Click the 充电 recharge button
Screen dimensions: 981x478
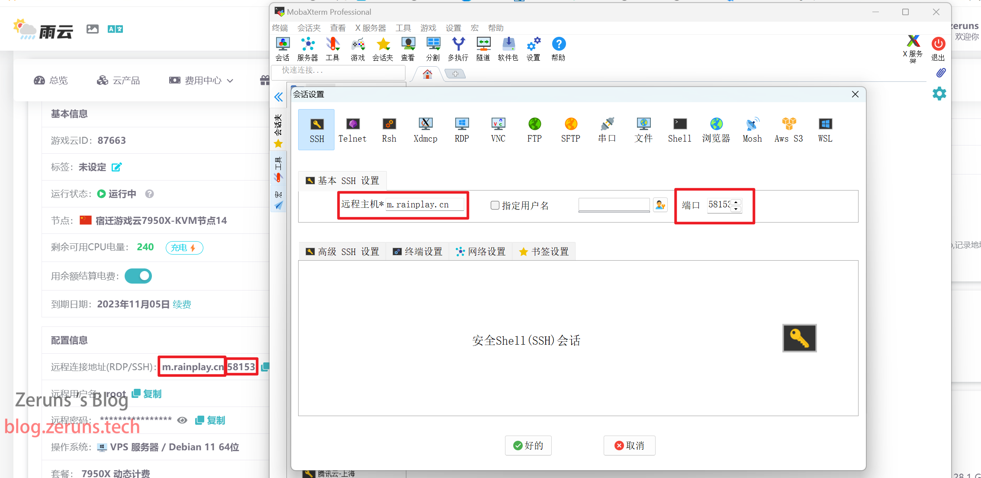(184, 248)
